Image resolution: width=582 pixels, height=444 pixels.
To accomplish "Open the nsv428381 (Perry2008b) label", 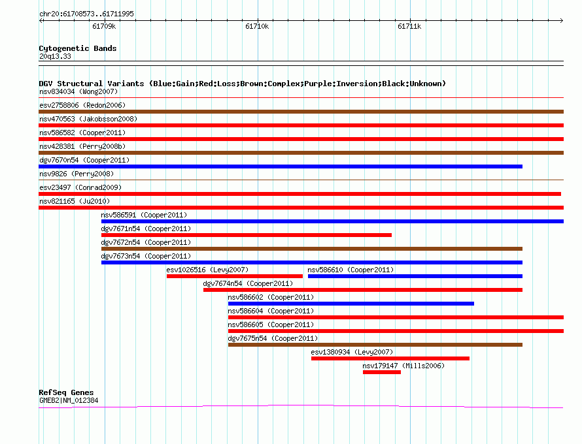I will 82,146.
